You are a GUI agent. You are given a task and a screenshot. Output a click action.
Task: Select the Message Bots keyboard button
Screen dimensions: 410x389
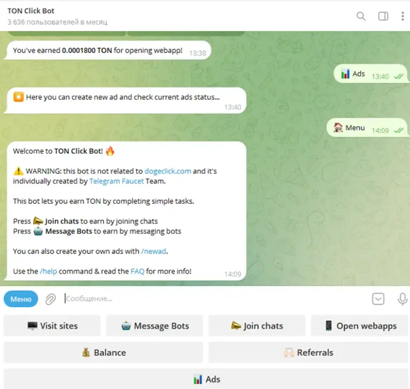pyautogui.click(x=154, y=326)
